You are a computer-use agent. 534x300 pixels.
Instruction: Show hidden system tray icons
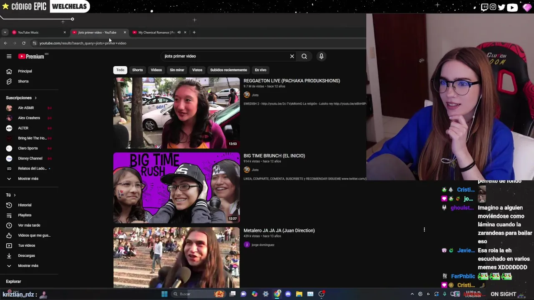click(412, 294)
